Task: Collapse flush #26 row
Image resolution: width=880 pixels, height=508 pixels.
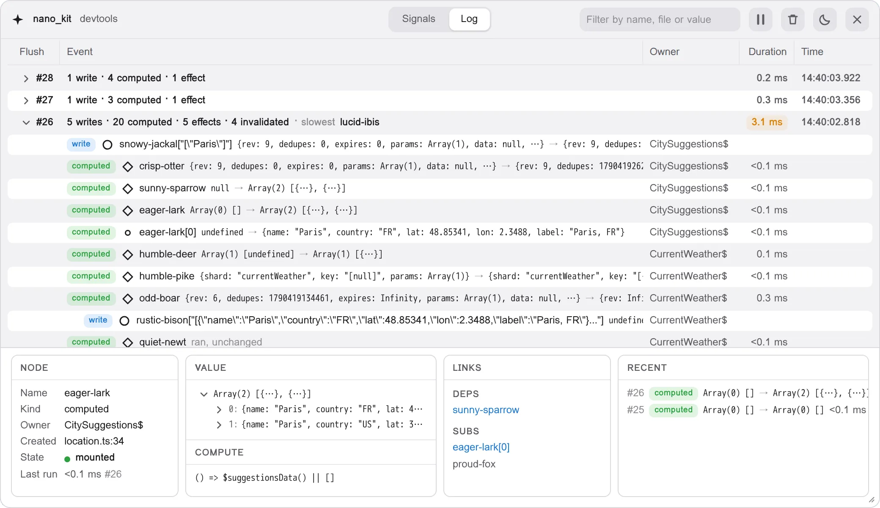Action: (26, 122)
